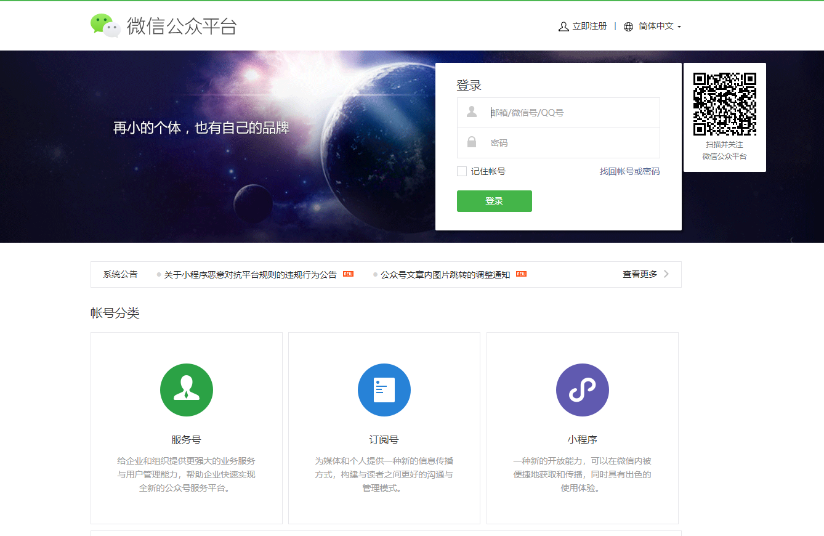Click the green 服务号 service account icon

tap(186, 389)
